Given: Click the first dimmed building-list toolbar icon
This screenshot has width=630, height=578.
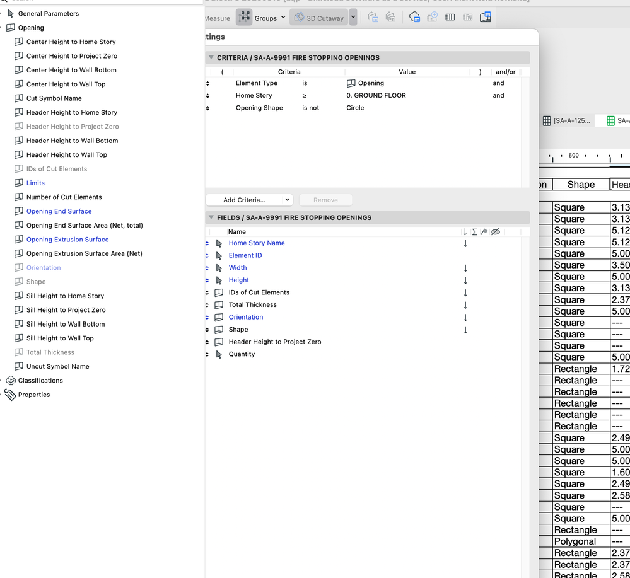Looking at the screenshot, I should (373, 17).
